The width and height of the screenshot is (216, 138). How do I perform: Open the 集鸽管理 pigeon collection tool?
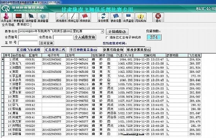pos(43,18)
